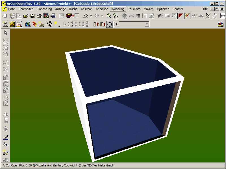Toggle the four-arrow navigation mode button
Image resolution: width=226 pixels, height=169 pixels.
110,24
